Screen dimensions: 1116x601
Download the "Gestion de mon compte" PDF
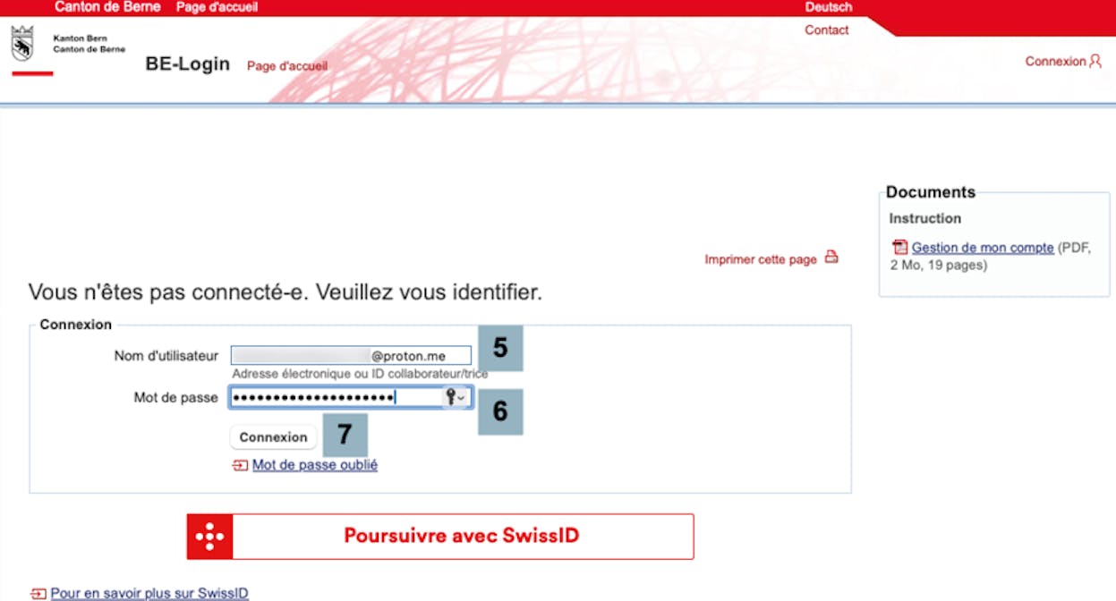(x=982, y=247)
